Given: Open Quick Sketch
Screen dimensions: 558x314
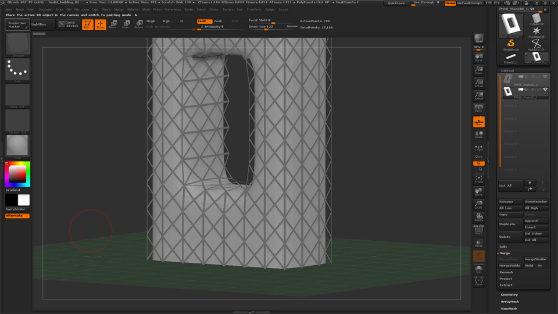Looking at the screenshot, I should pos(69,24).
